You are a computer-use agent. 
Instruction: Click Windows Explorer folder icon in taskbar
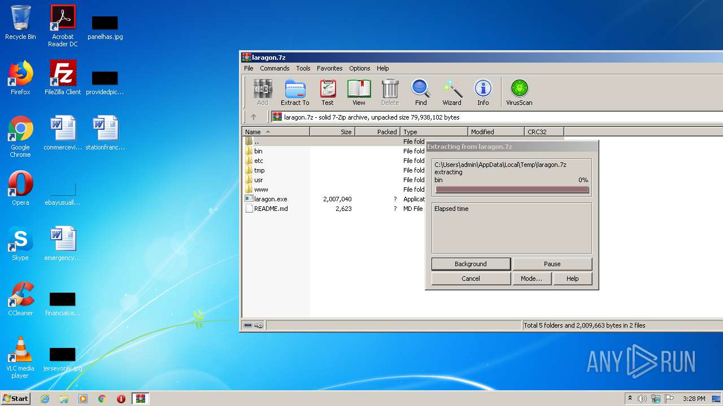(x=64, y=399)
